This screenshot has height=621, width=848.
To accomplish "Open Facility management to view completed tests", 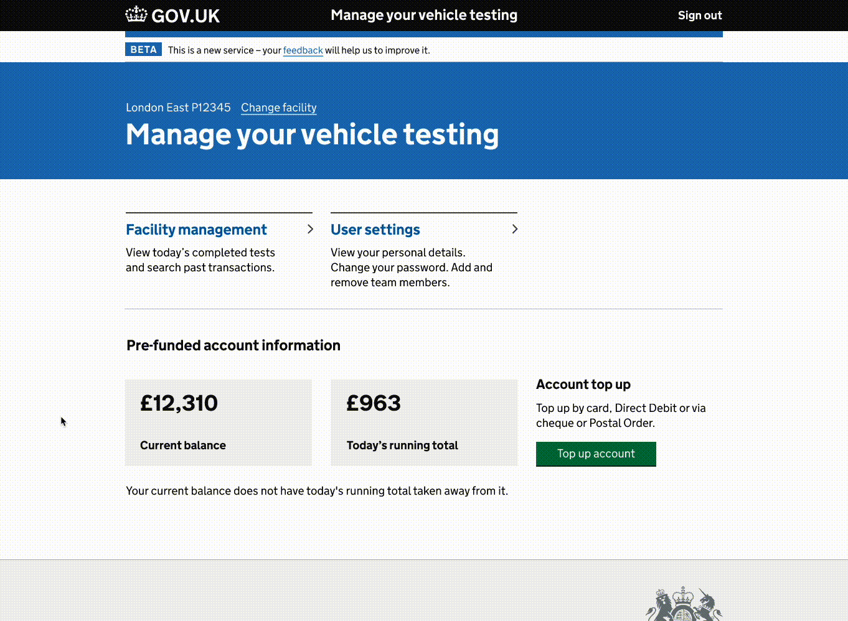I will click(x=196, y=229).
